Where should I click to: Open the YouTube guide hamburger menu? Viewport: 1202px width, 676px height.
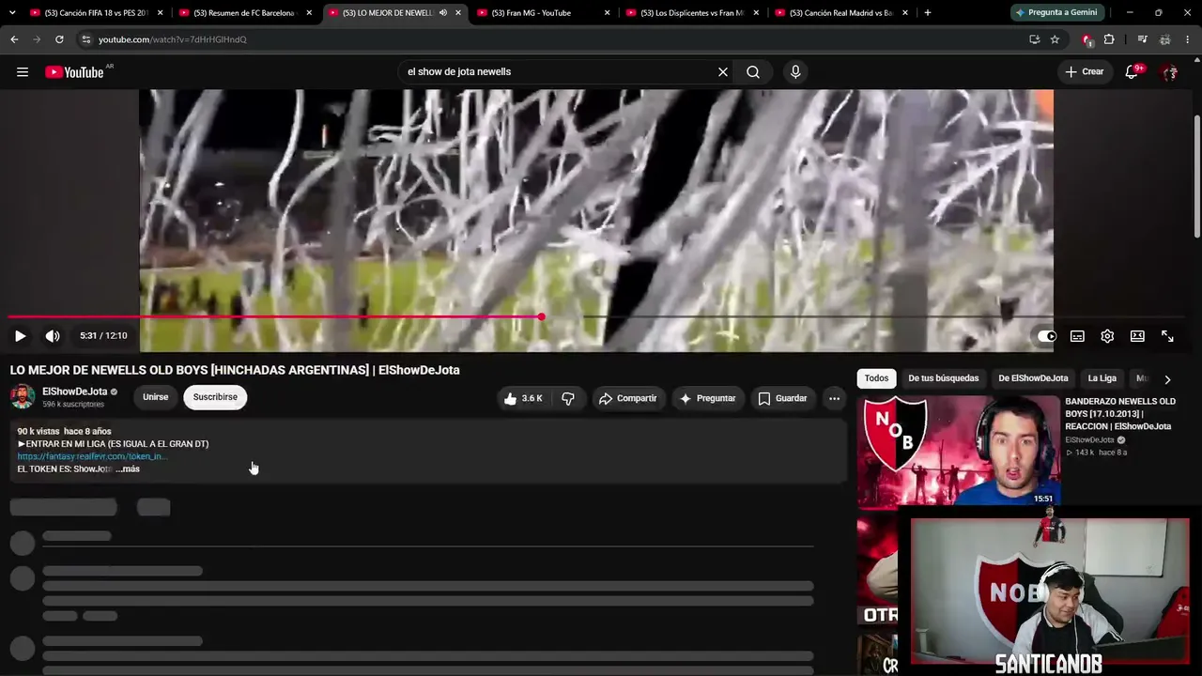[23, 72]
